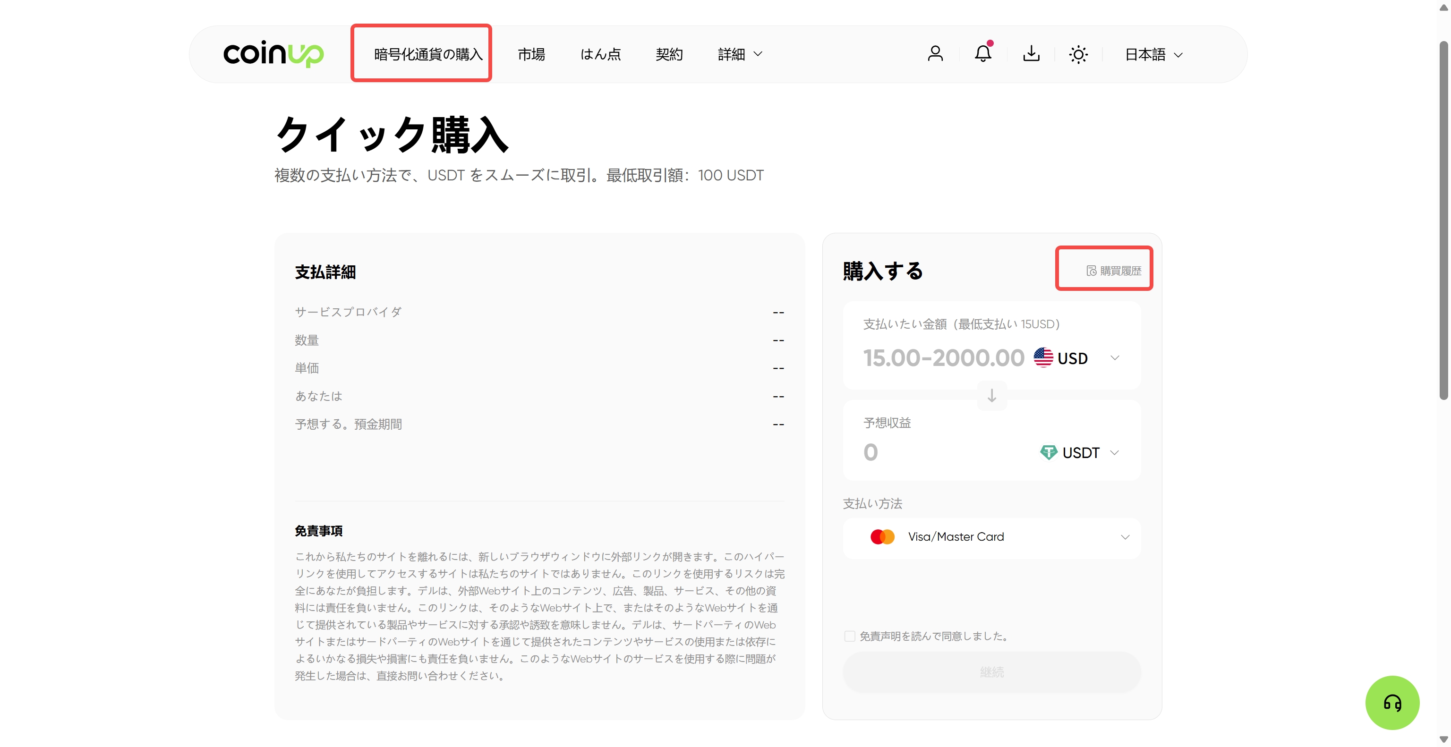Click the 支払詳細 heading
This screenshot has height=747, width=1451.
pyautogui.click(x=325, y=272)
